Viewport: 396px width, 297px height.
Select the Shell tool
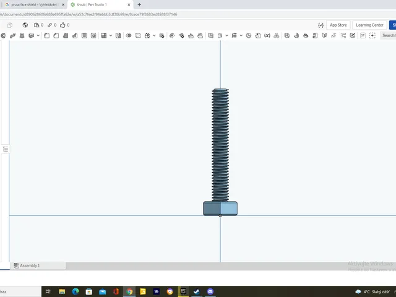(84, 36)
